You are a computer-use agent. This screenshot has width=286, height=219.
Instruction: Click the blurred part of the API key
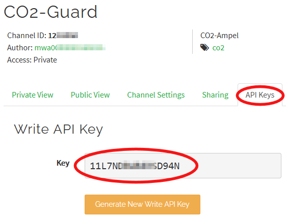click(x=140, y=165)
